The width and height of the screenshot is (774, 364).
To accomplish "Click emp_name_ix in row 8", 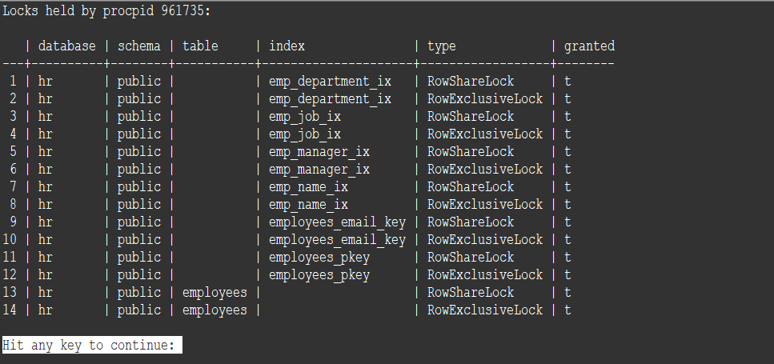I will 308,204.
